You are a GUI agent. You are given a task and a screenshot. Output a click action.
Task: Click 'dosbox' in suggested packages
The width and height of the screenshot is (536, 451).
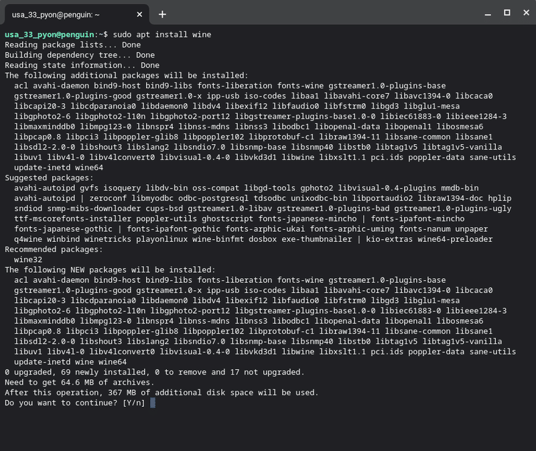263,239
